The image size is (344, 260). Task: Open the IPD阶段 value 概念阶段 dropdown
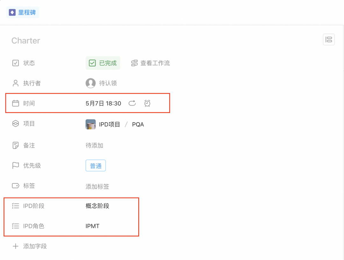[97, 206]
